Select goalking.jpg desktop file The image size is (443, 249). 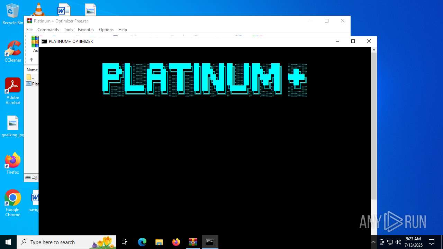(x=13, y=127)
